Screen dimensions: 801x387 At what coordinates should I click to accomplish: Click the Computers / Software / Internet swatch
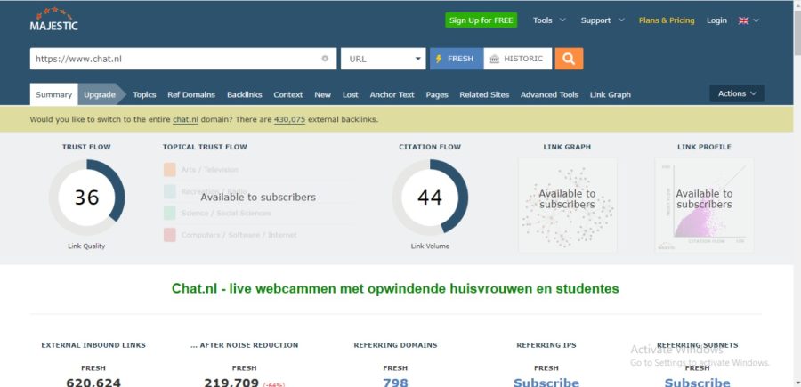tap(170, 235)
